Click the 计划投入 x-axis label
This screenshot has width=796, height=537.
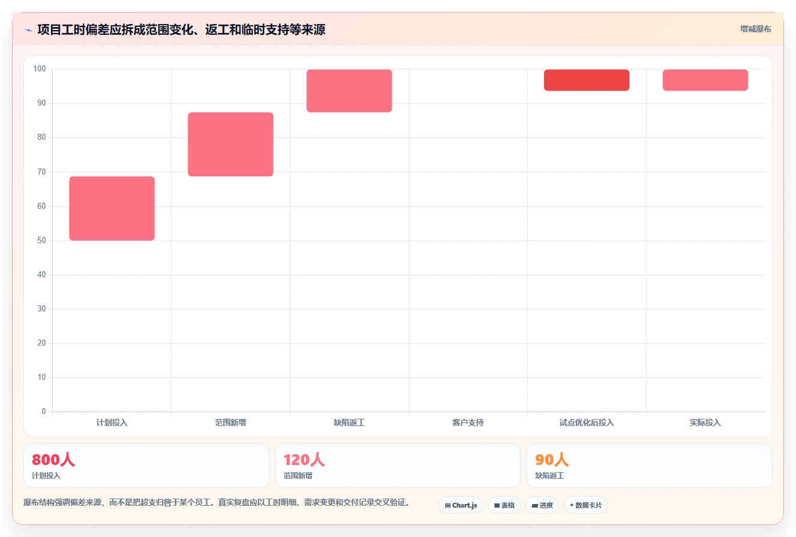pyautogui.click(x=112, y=422)
